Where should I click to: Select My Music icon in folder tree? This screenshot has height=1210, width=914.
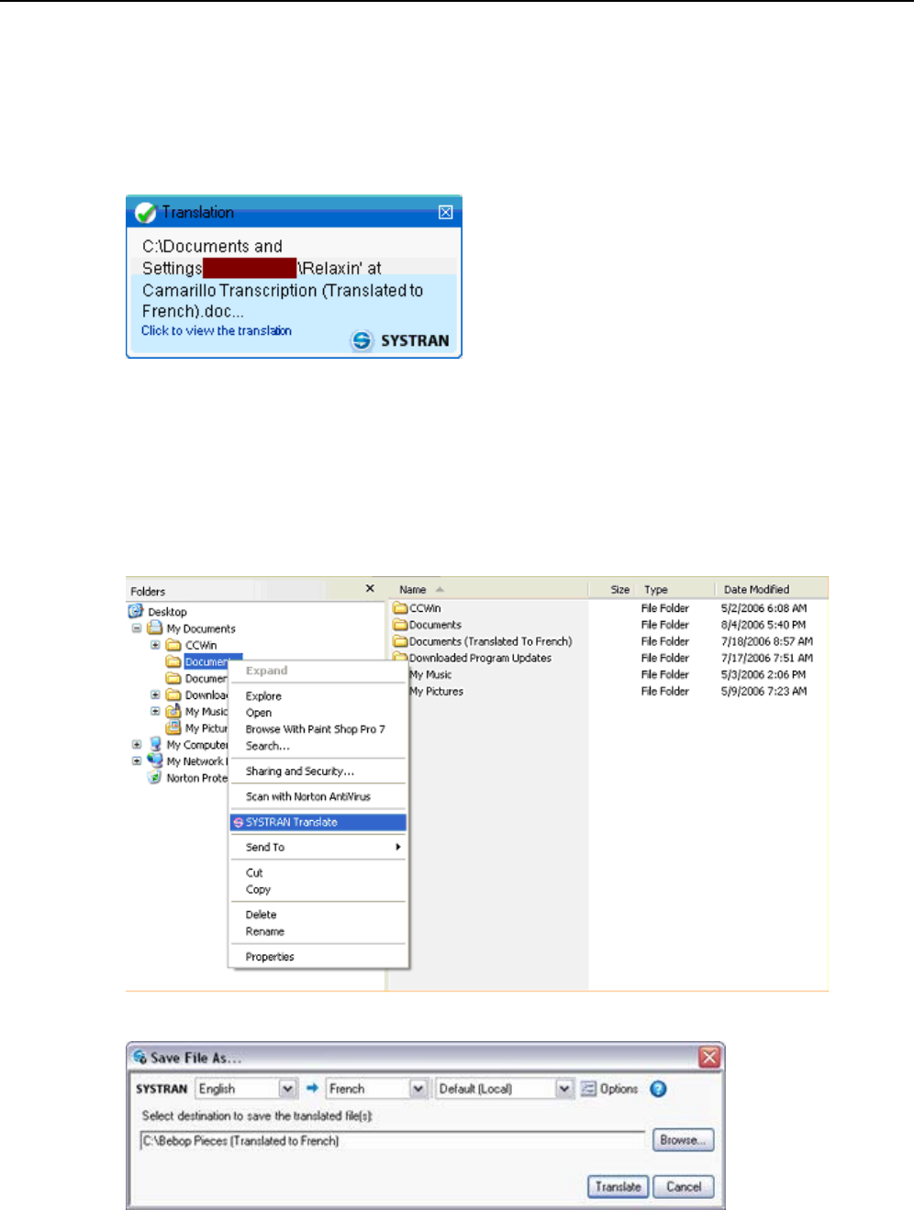[x=173, y=711]
